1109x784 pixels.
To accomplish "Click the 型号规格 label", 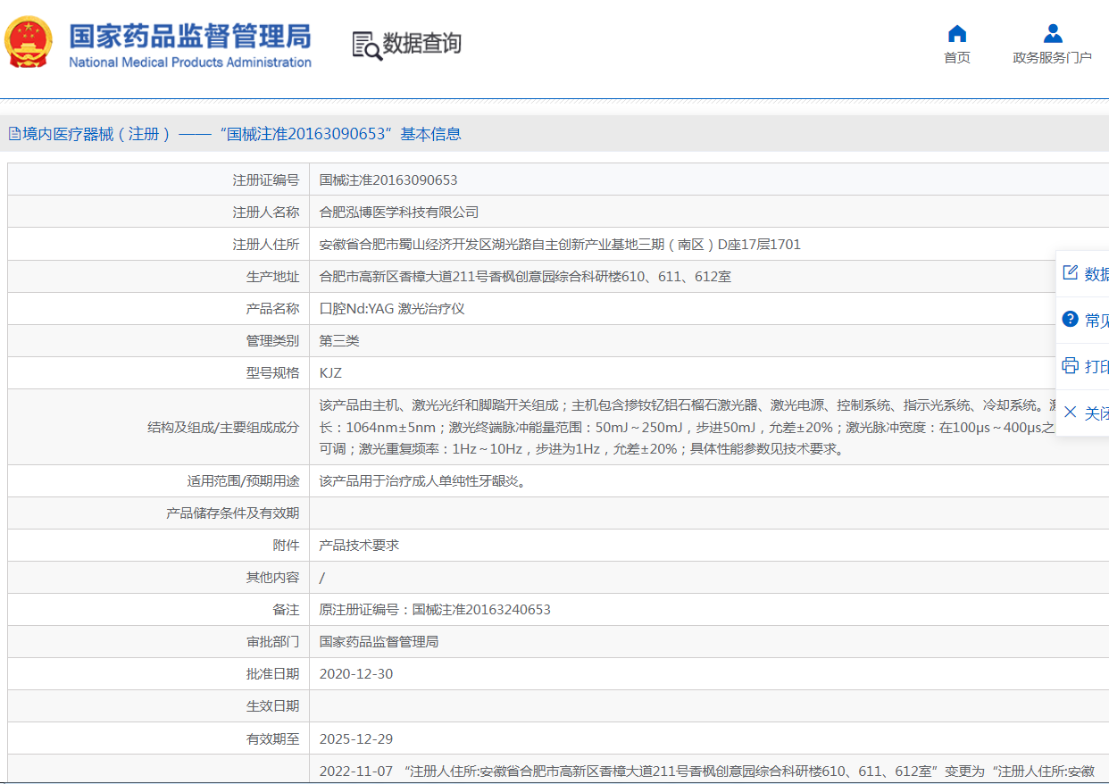I will 273,372.
